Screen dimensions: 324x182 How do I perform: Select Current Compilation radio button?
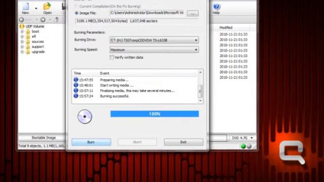76,7
